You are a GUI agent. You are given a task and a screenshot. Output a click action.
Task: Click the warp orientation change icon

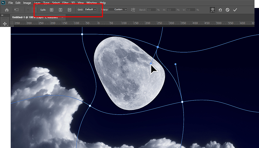[133, 10]
